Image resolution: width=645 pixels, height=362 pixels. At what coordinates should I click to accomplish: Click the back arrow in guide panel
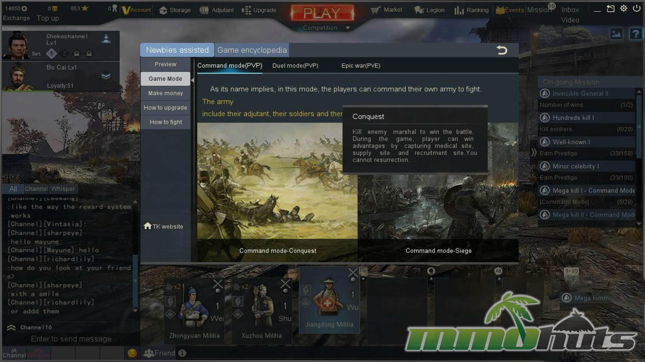coord(502,50)
